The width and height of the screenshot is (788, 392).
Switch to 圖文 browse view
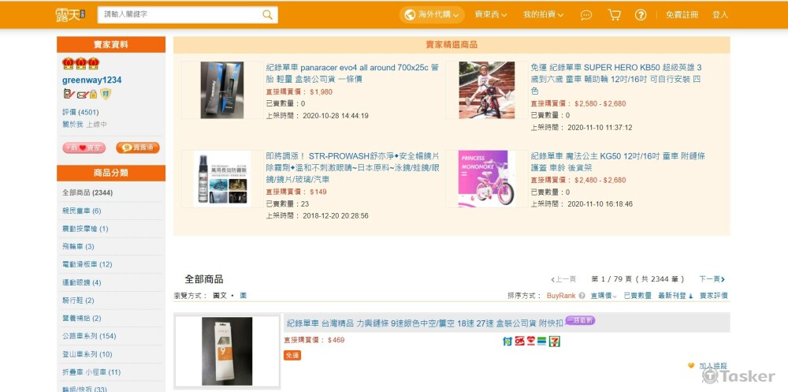[x=220, y=296]
